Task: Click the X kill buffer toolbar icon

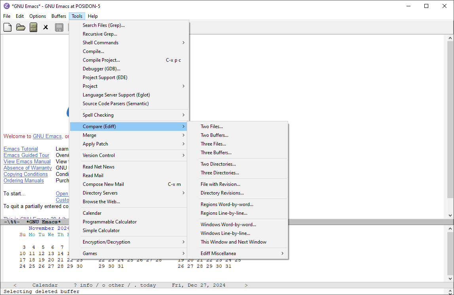Action: (46, 27)
